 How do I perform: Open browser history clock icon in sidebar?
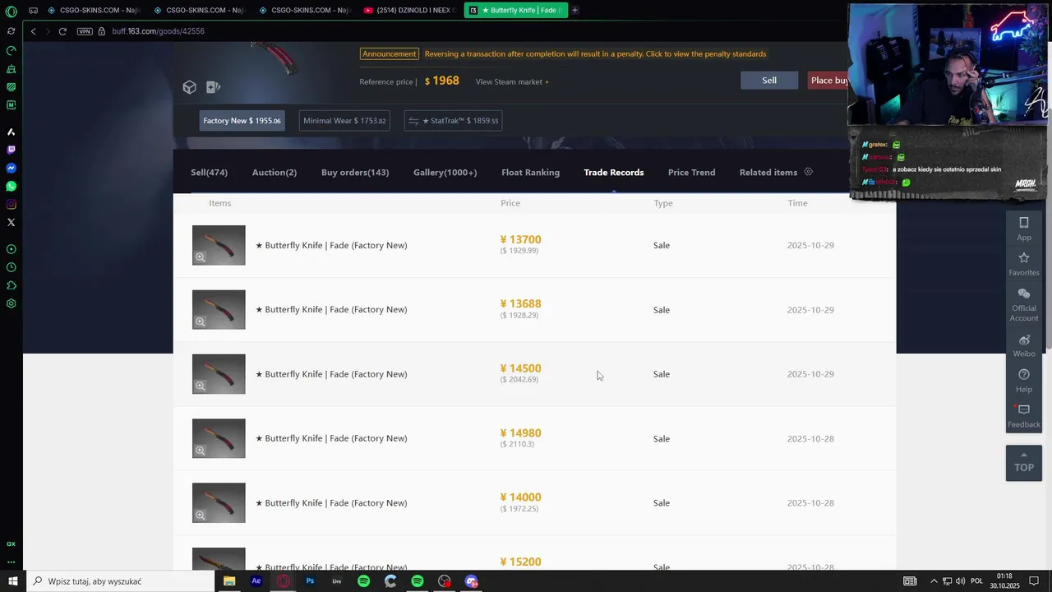click(x=12, y=267)
